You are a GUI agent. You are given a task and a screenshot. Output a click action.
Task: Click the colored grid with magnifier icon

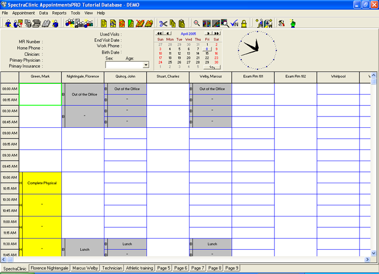point(225,24)
